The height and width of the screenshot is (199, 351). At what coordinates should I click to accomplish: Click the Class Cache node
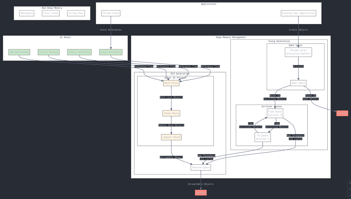tap(50, 13)
